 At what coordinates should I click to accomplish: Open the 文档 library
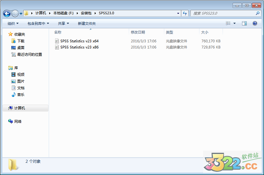click(x=21, y=88)
